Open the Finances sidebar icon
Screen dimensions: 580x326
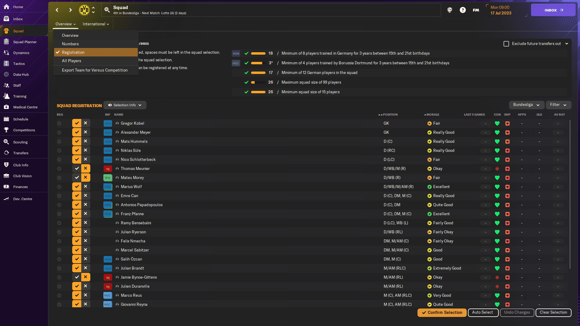(x=6, y=187)
